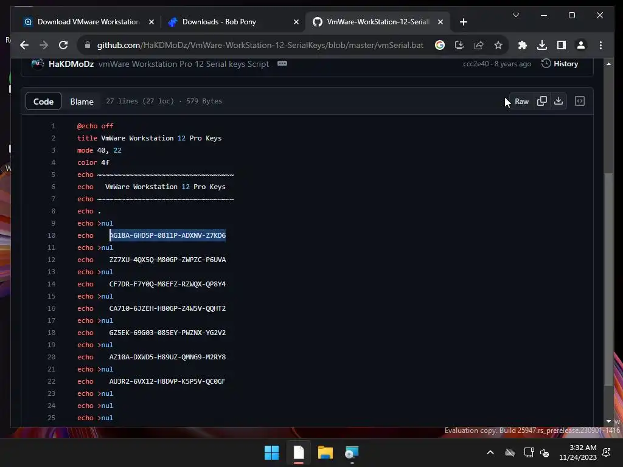Viewport: 623px width, 467px height.
Task: Open the tab search dropdown
Action: (516, 15)
